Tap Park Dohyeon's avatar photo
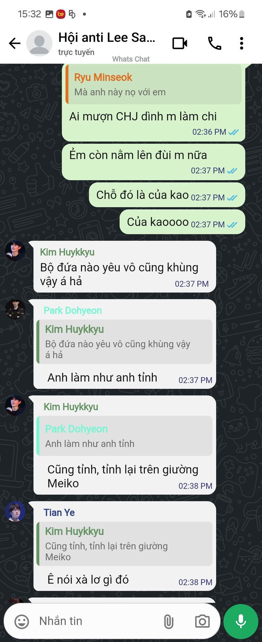The height and width of the screenshot is (642, 262). (x=15, y=309)
